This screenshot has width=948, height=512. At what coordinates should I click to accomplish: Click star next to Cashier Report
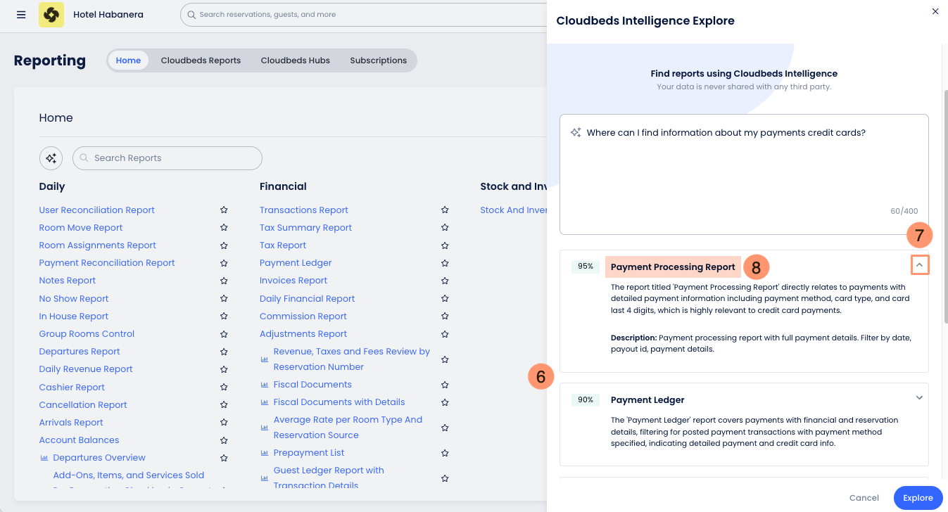(x=224, y=388)
